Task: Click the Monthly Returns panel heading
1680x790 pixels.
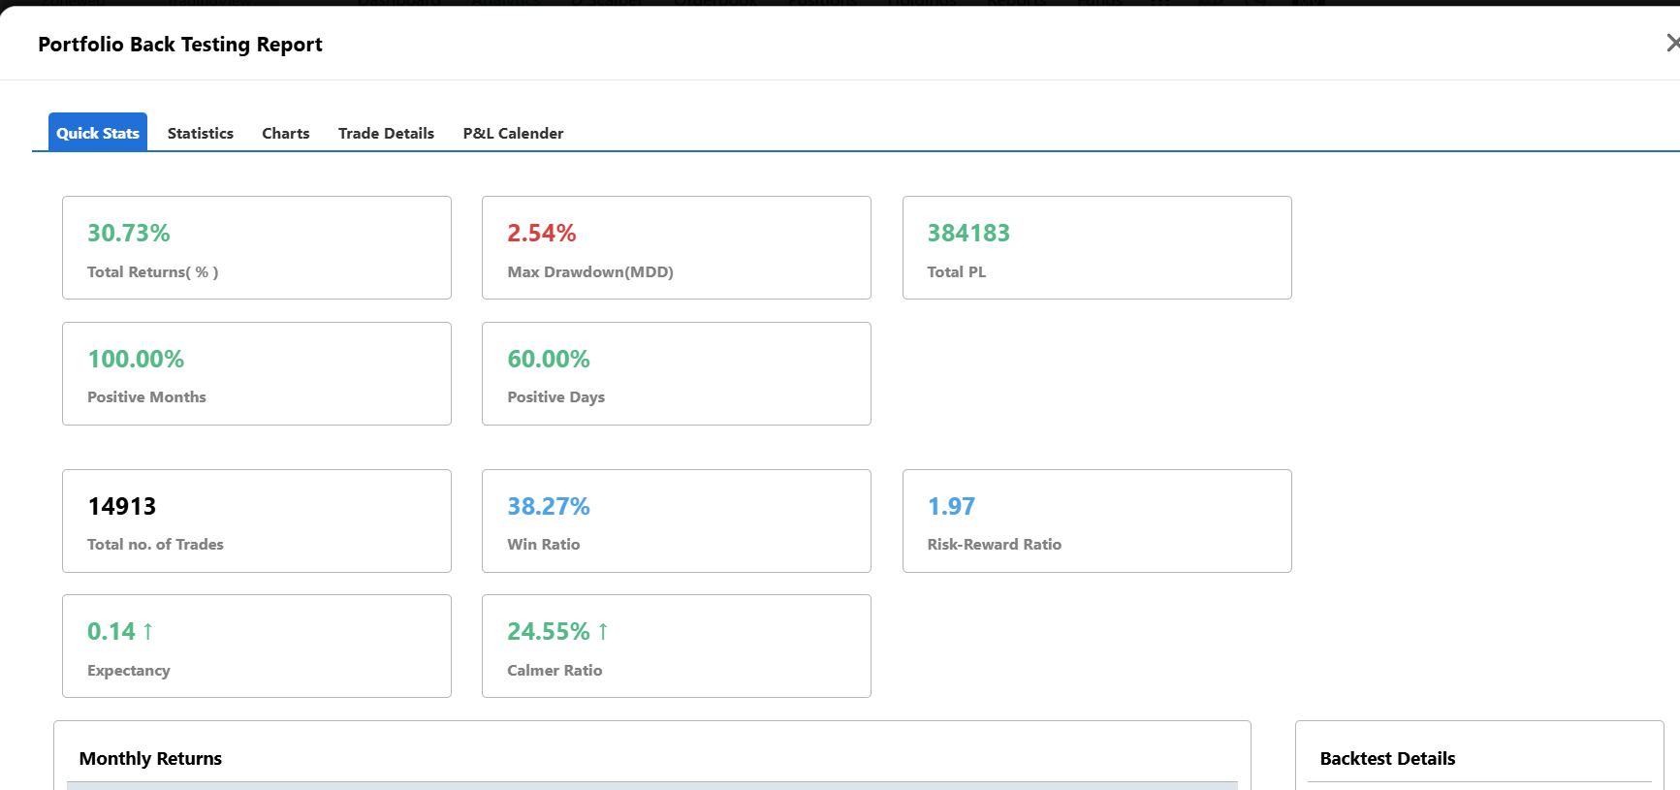Action: click(150, 758)
